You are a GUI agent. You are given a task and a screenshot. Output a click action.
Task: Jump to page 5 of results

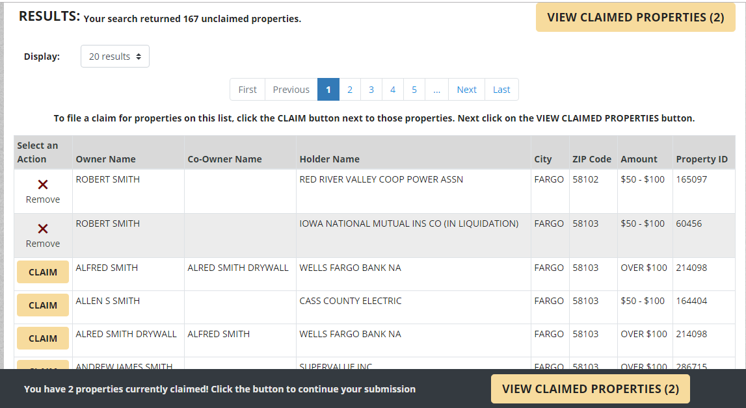click(x=414, y=89)
